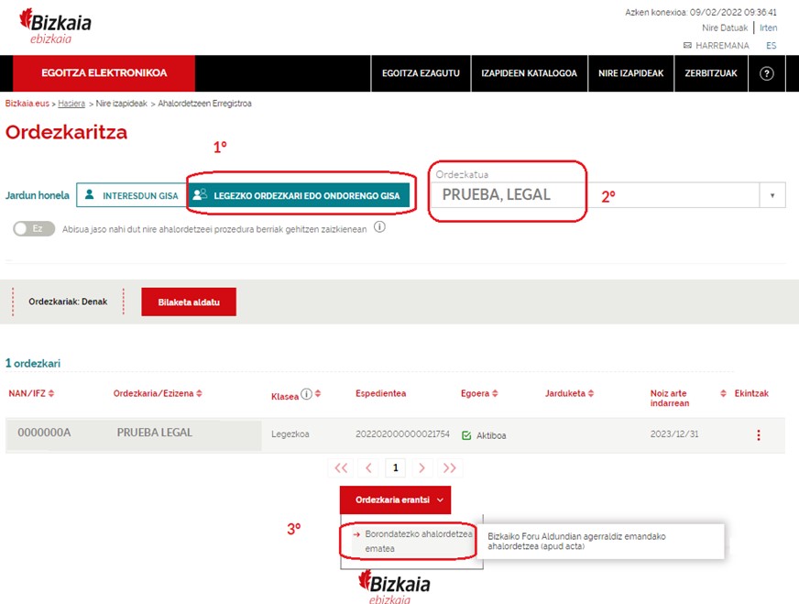Open the Ordezkatua dropdown arrow
This screenshot has height=604, width=799.
click(x=772, y=195)
